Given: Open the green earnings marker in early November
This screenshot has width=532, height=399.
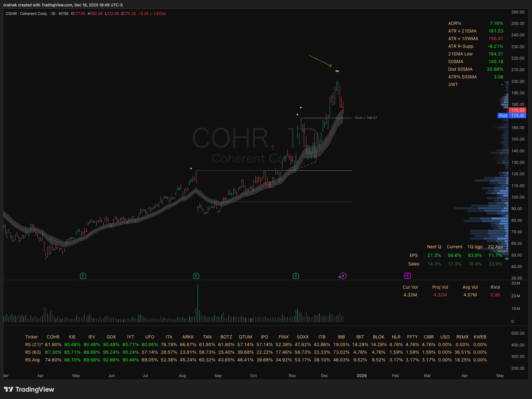Looking at the screenshot, I should click(296, 276).
